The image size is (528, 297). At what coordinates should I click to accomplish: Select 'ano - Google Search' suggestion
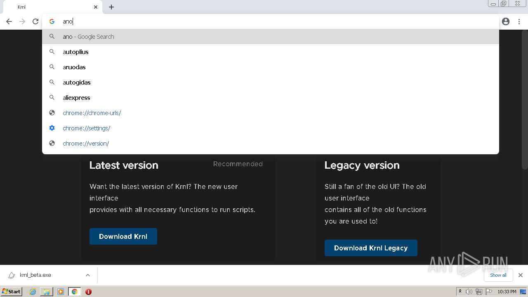pyautogui.click(x=271, y=36)
